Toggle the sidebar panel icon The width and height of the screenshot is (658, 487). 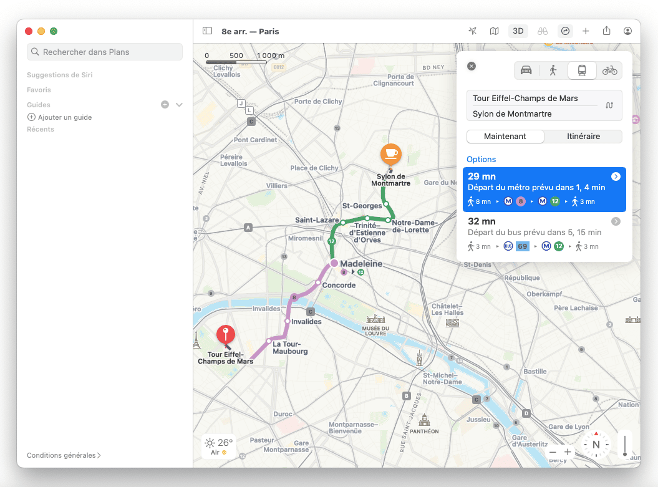[x=207, y=31]
